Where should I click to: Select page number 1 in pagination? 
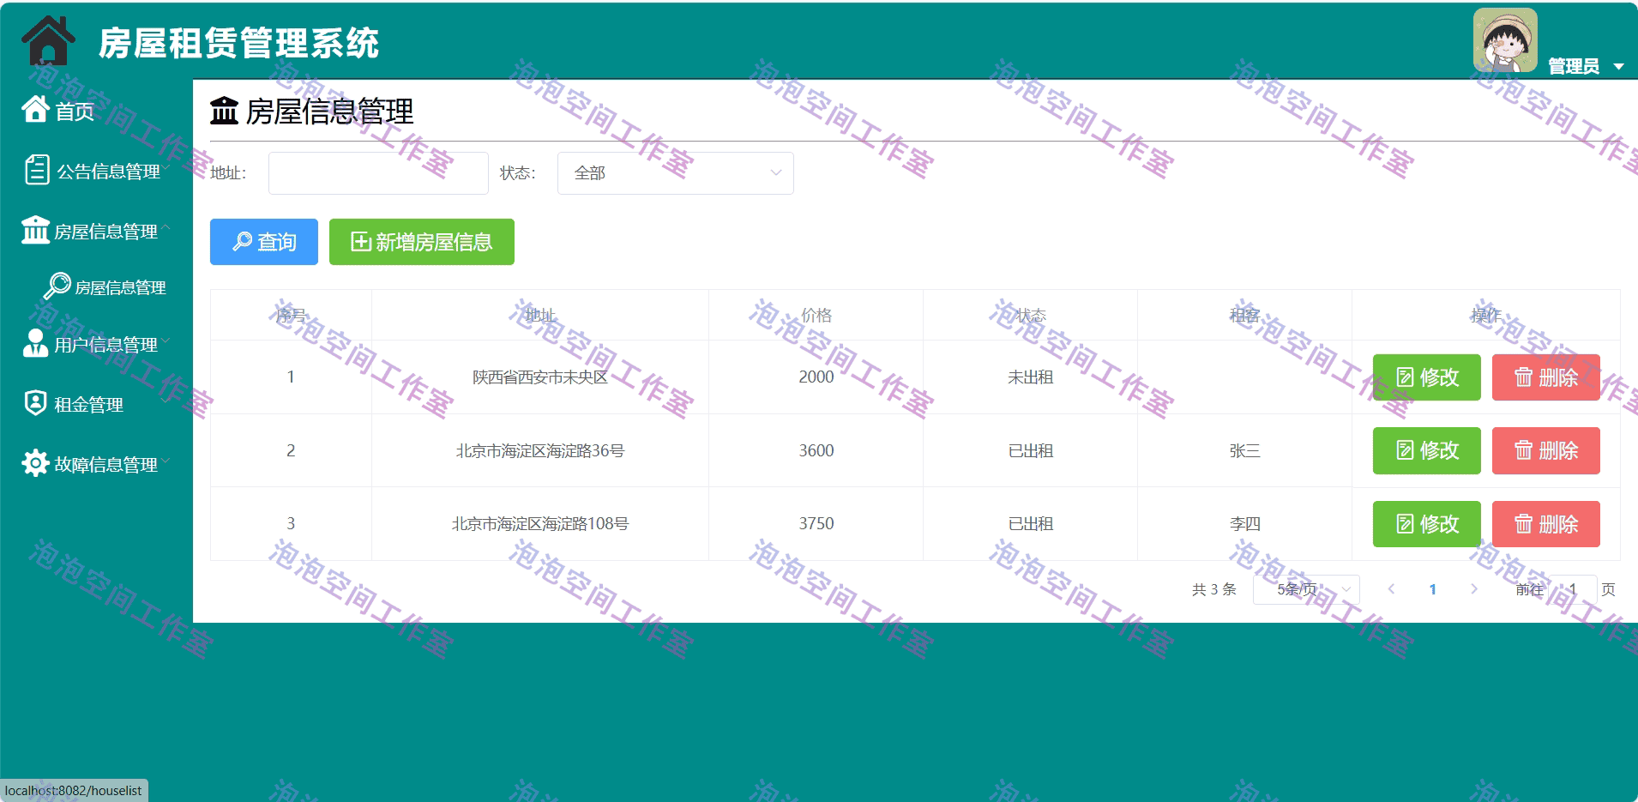pyautogui.click(x=1433, y=589)
